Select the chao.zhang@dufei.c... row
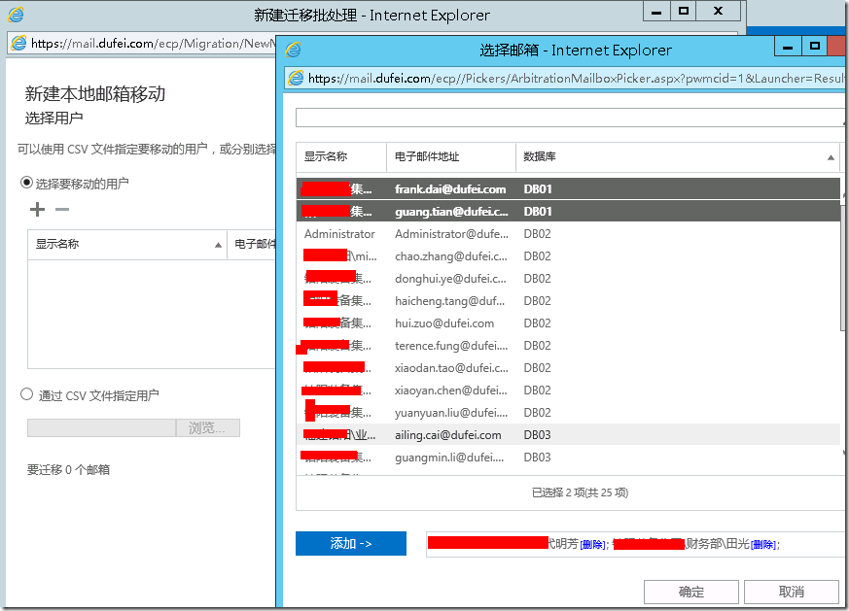 (568, 256)
